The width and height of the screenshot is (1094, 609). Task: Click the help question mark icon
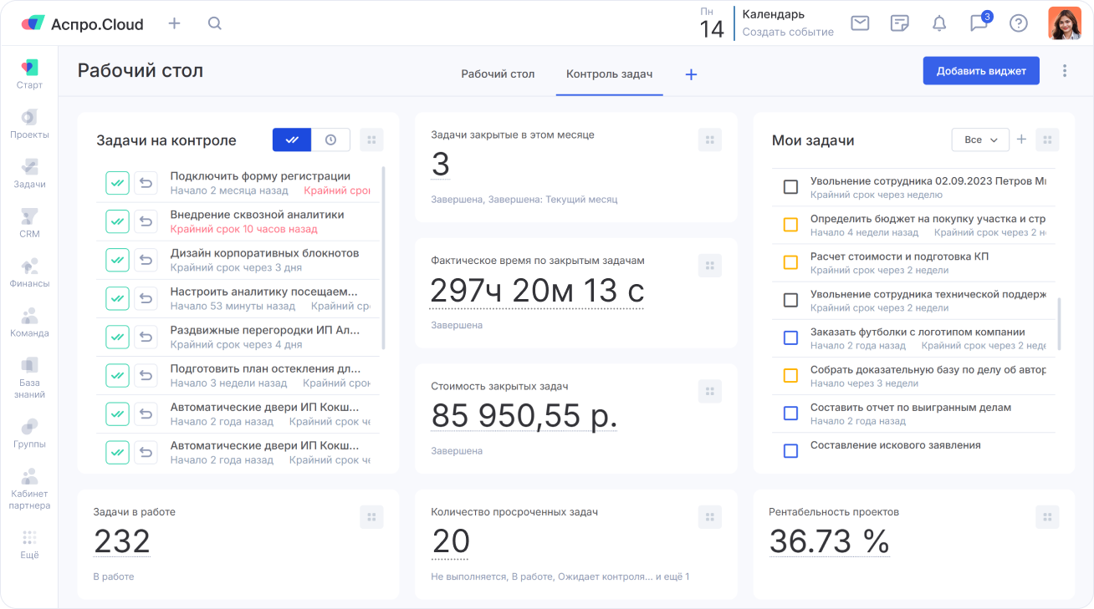(1018, 23)
